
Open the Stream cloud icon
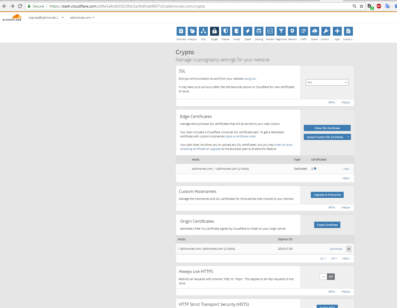pyautogui.click(x=315, y=31)
